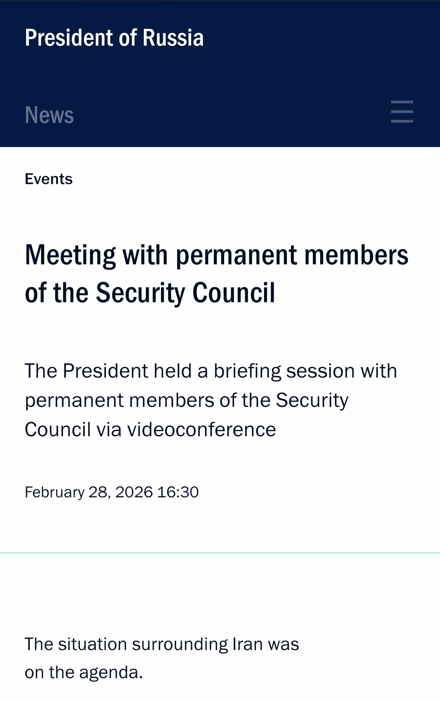Click the Security Council meeting headline
Screen dimensions: 440x701
(216, 274)
